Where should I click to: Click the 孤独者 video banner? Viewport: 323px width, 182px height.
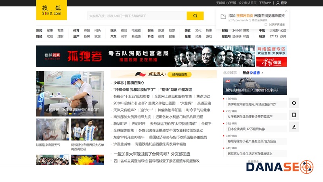pos(145,56)
